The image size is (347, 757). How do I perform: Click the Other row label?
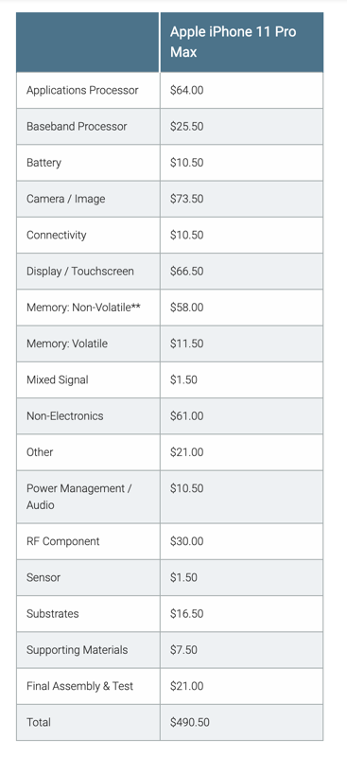[x=40, y=452]
